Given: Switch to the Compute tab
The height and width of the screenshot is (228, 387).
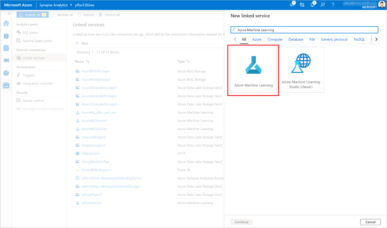Looking at the screenshot, I should [275, 39].
